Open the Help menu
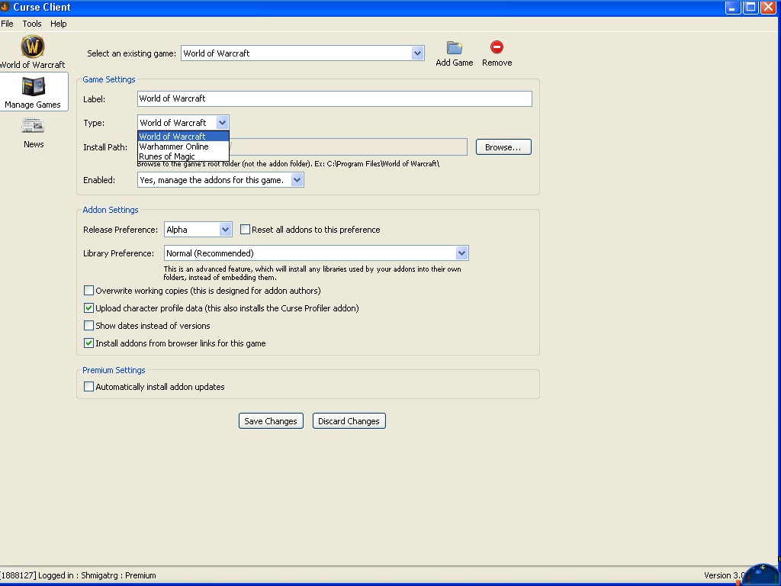Screen dimensions: 781x586 59,24
